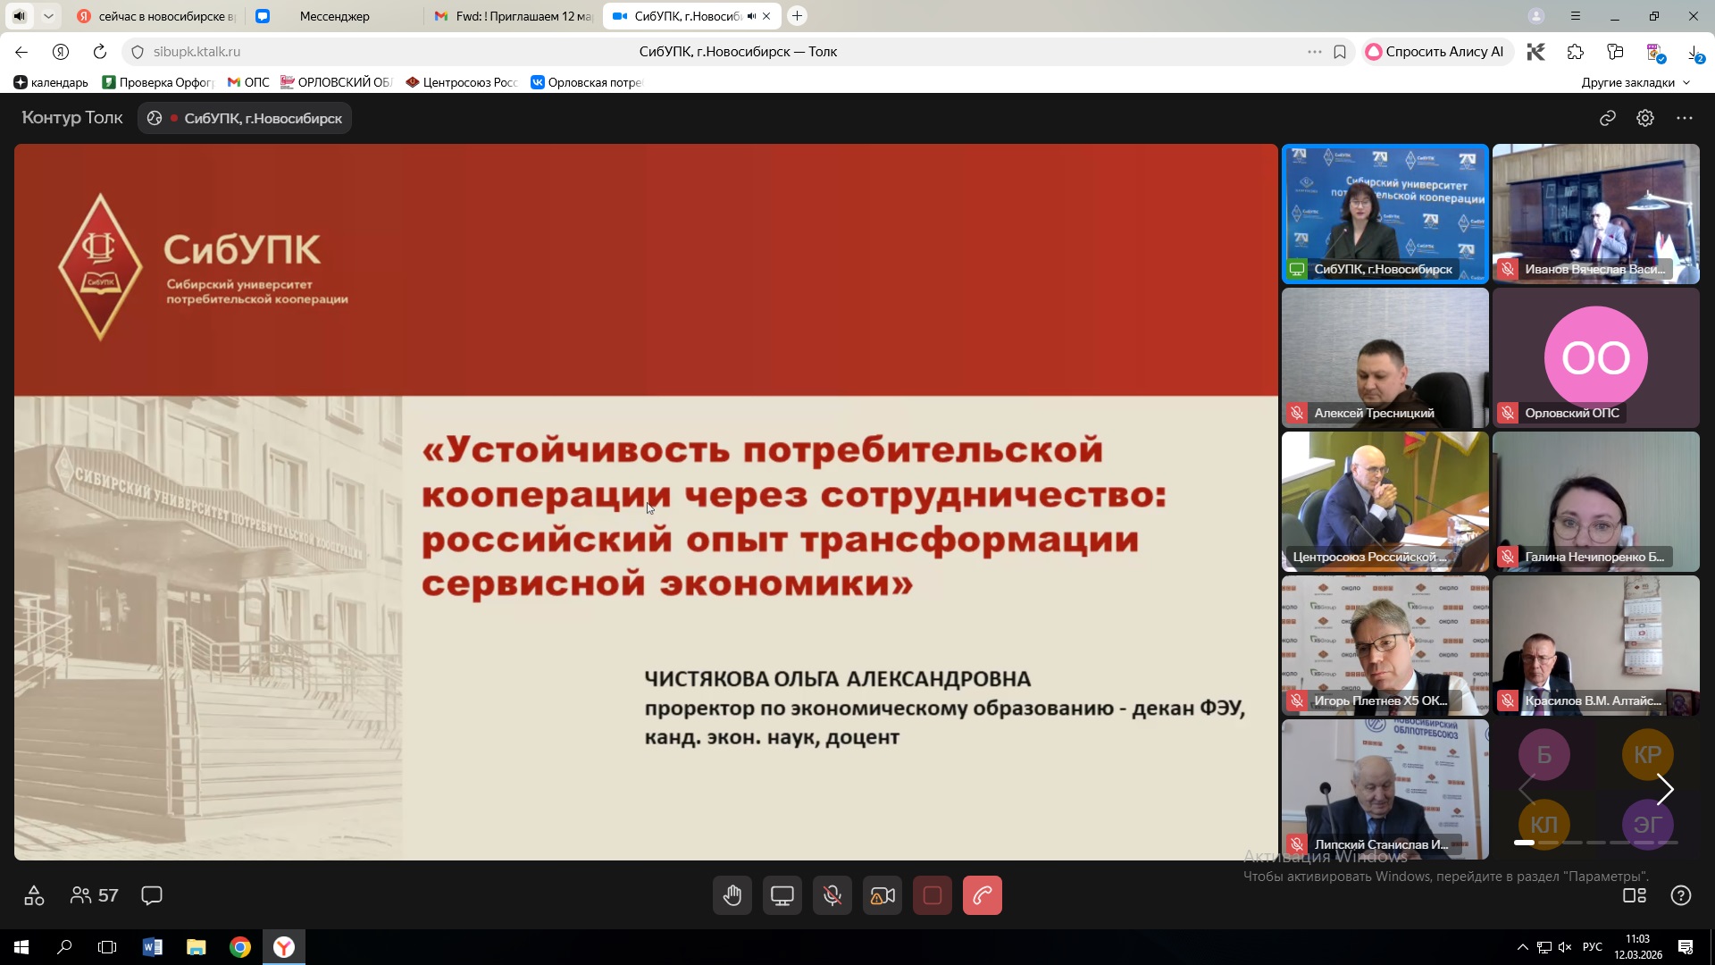Open more options ellipsis in Talk header

pos(1685,118)
